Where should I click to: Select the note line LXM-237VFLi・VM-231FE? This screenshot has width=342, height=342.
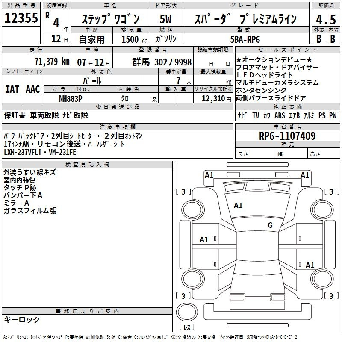click(40, 152)
